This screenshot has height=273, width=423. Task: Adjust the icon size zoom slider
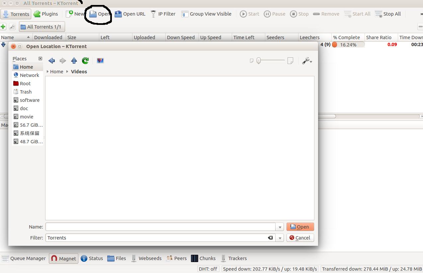[259, 61]
